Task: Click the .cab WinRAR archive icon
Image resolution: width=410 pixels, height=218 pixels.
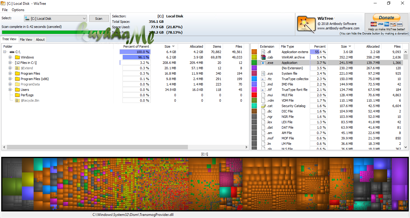Action: (x=263, y=57)
